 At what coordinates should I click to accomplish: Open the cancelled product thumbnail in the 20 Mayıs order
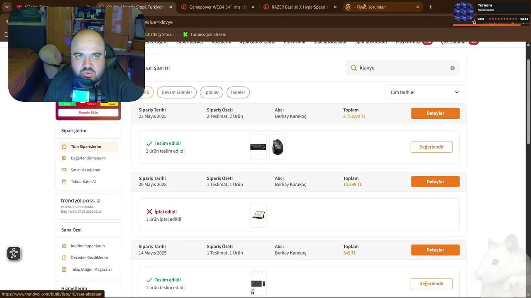pos(258,215)
